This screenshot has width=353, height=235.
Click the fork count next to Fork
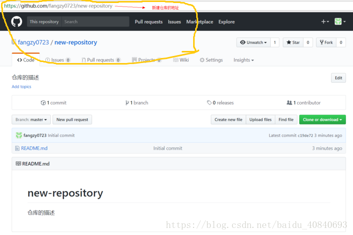341,42
